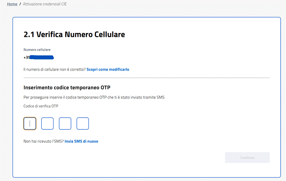The width and height of the screenshot is (286, 181).
Task: Click the +39 phone prefix
Action: pos(27,58)
